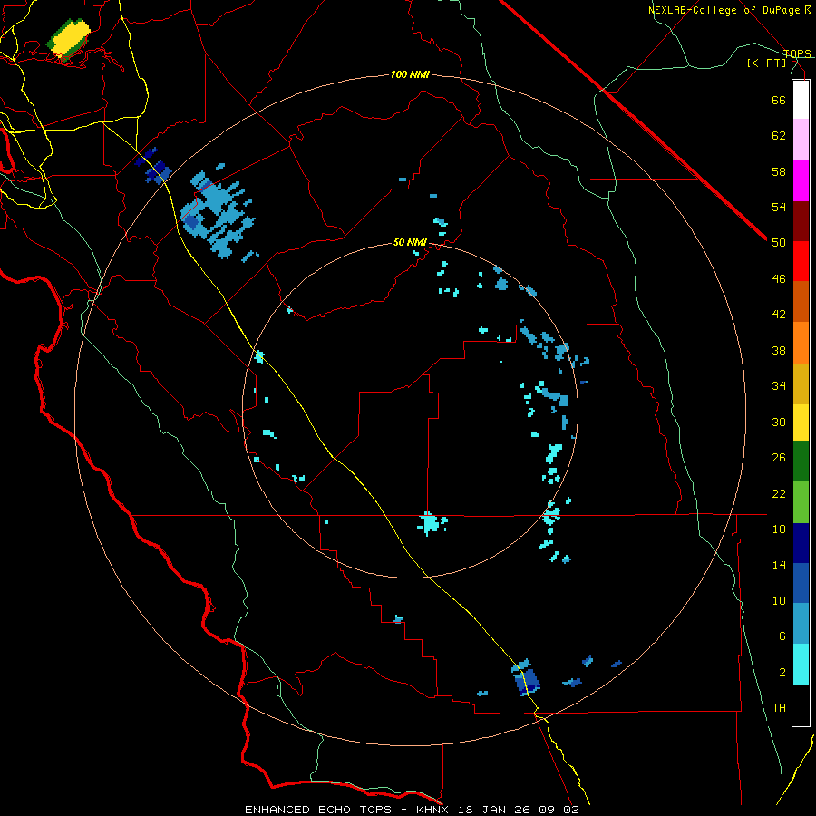Click the navy legend swatch near 18
This screenshot has height=816, width=816.
[801, 543]
